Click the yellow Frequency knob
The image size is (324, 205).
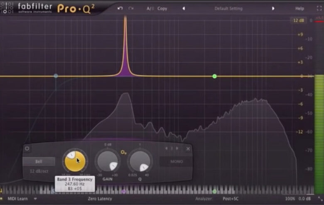coord(75,161)
